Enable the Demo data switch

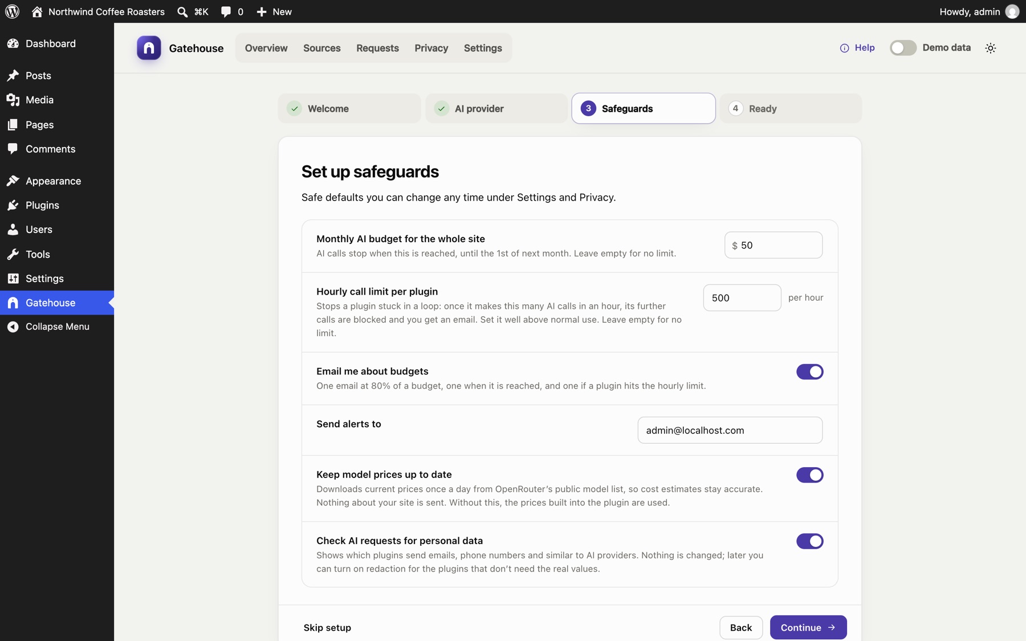(x=903, y=48)
